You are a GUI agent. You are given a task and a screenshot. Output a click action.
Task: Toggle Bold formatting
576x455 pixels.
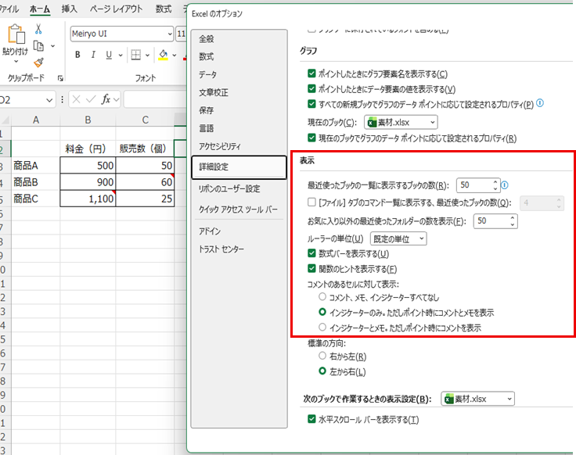[x=78, y=55]
